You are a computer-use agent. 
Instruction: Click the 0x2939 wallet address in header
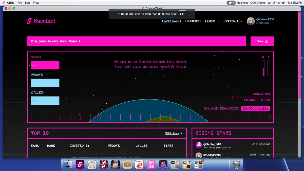262,23
